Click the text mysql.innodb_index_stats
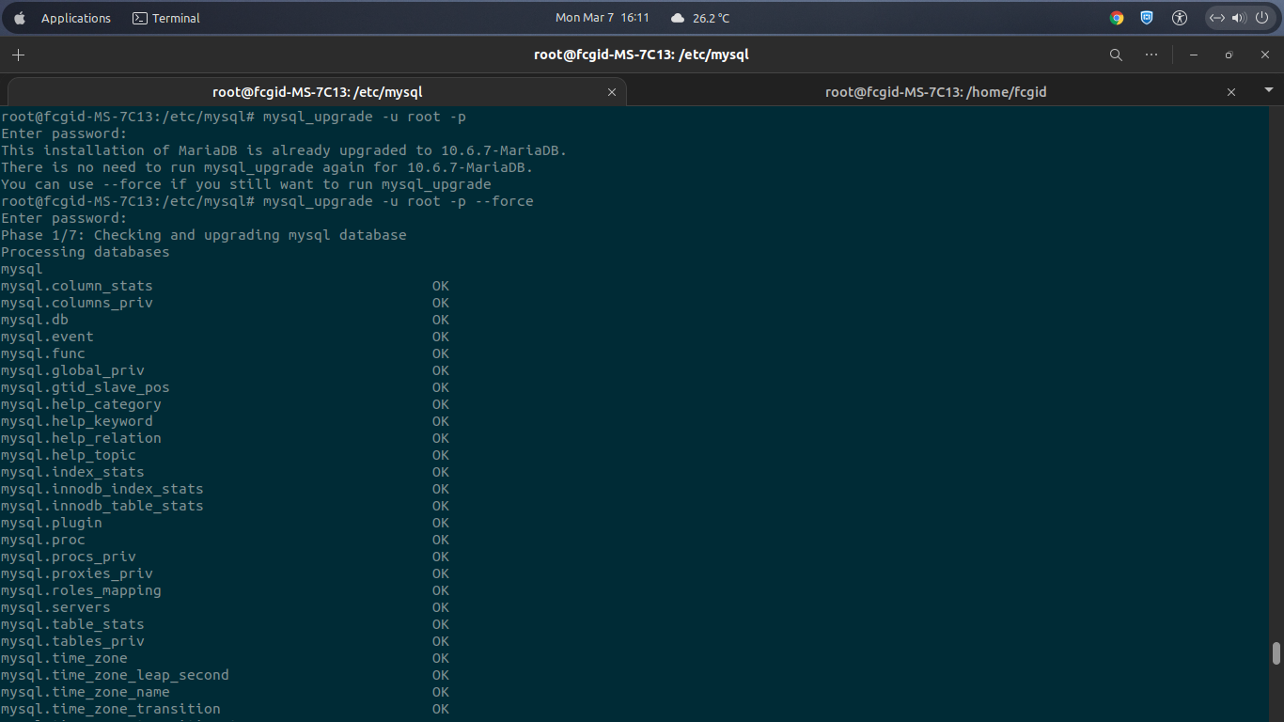Viewport: 1284px width, 722px height. (102, 489)
